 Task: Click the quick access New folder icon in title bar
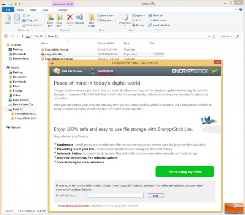16,3
